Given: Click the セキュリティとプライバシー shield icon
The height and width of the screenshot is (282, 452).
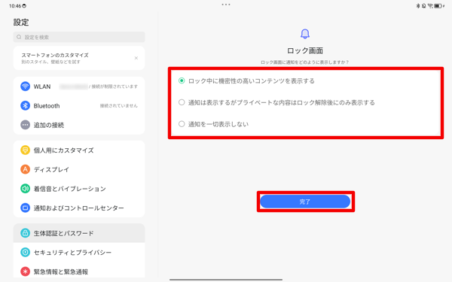Looking at the screenshot, I should pyautogui.click(x=25, y=253).
